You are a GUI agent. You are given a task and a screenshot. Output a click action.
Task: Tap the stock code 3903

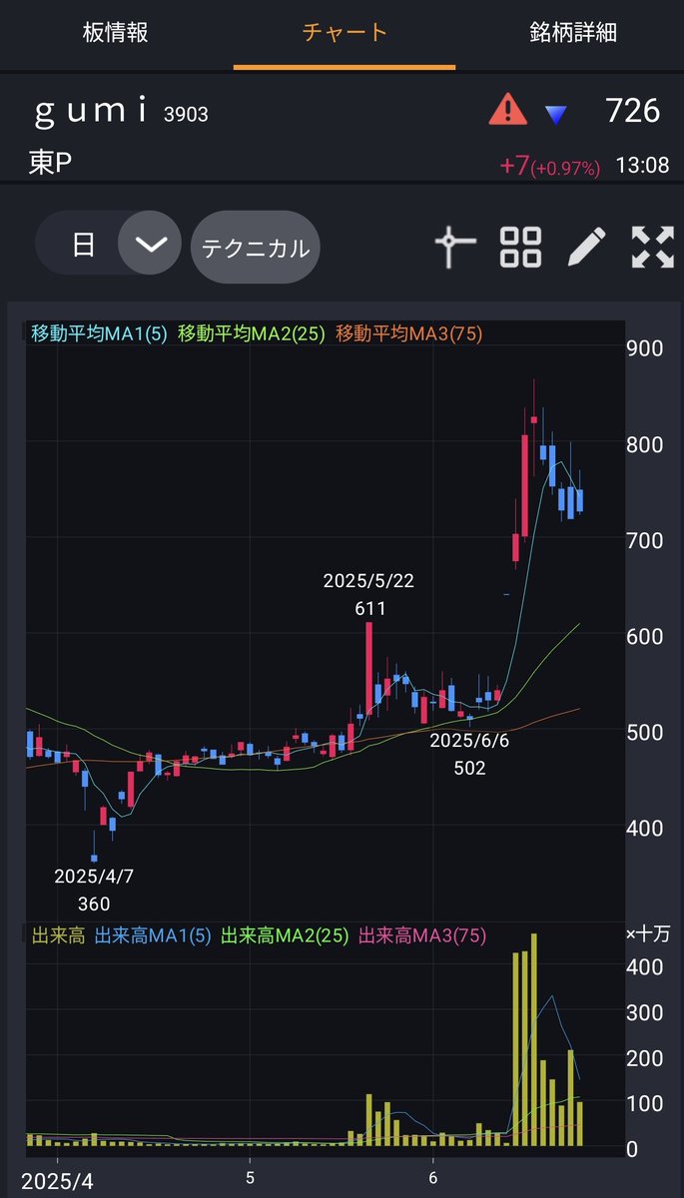[x=187, y=115]
